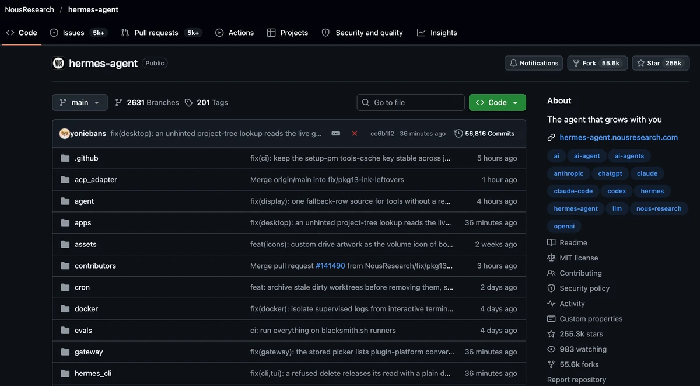
Task: Open commit "Merge origin/main into fix/pkg13-ink-leftovers"
Action: click(327, 180)
